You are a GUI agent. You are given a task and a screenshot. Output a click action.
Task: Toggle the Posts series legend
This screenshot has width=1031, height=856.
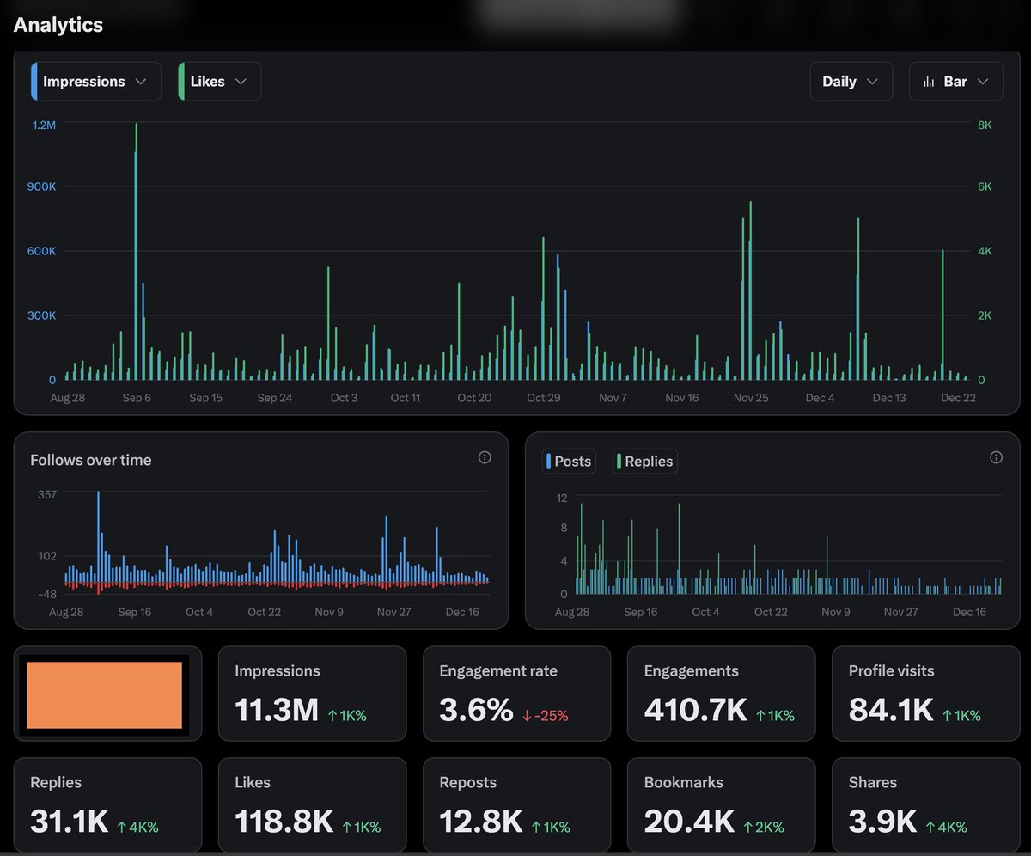[x=569, y=462]
